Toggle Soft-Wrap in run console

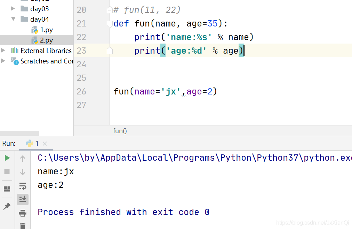(x=23, y=186)
